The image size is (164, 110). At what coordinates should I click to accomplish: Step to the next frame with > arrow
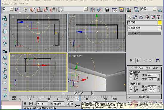[93, 93]
